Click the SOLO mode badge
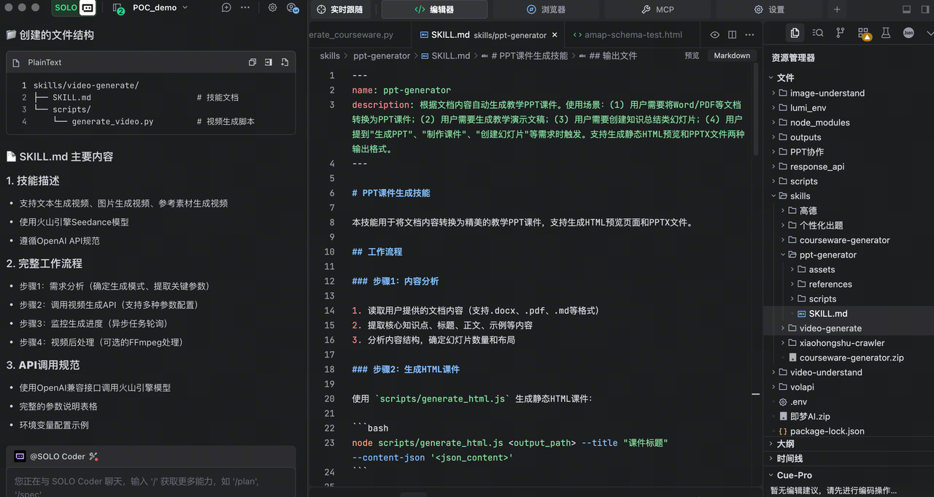Image resolution: width=934 pixels, height=497 pixels. pos(74,8)
